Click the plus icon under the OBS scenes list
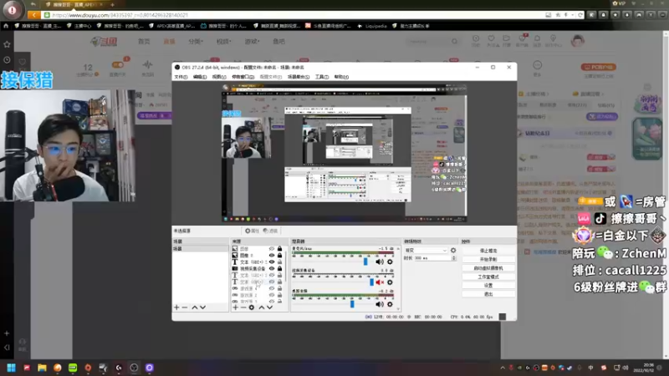669x376 pixels. click(x=176, y=307)
